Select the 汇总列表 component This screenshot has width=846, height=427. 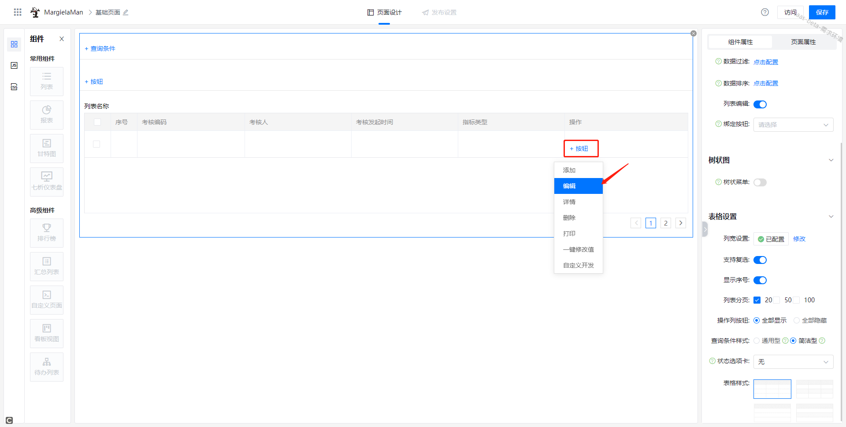(x=47, y=267)
